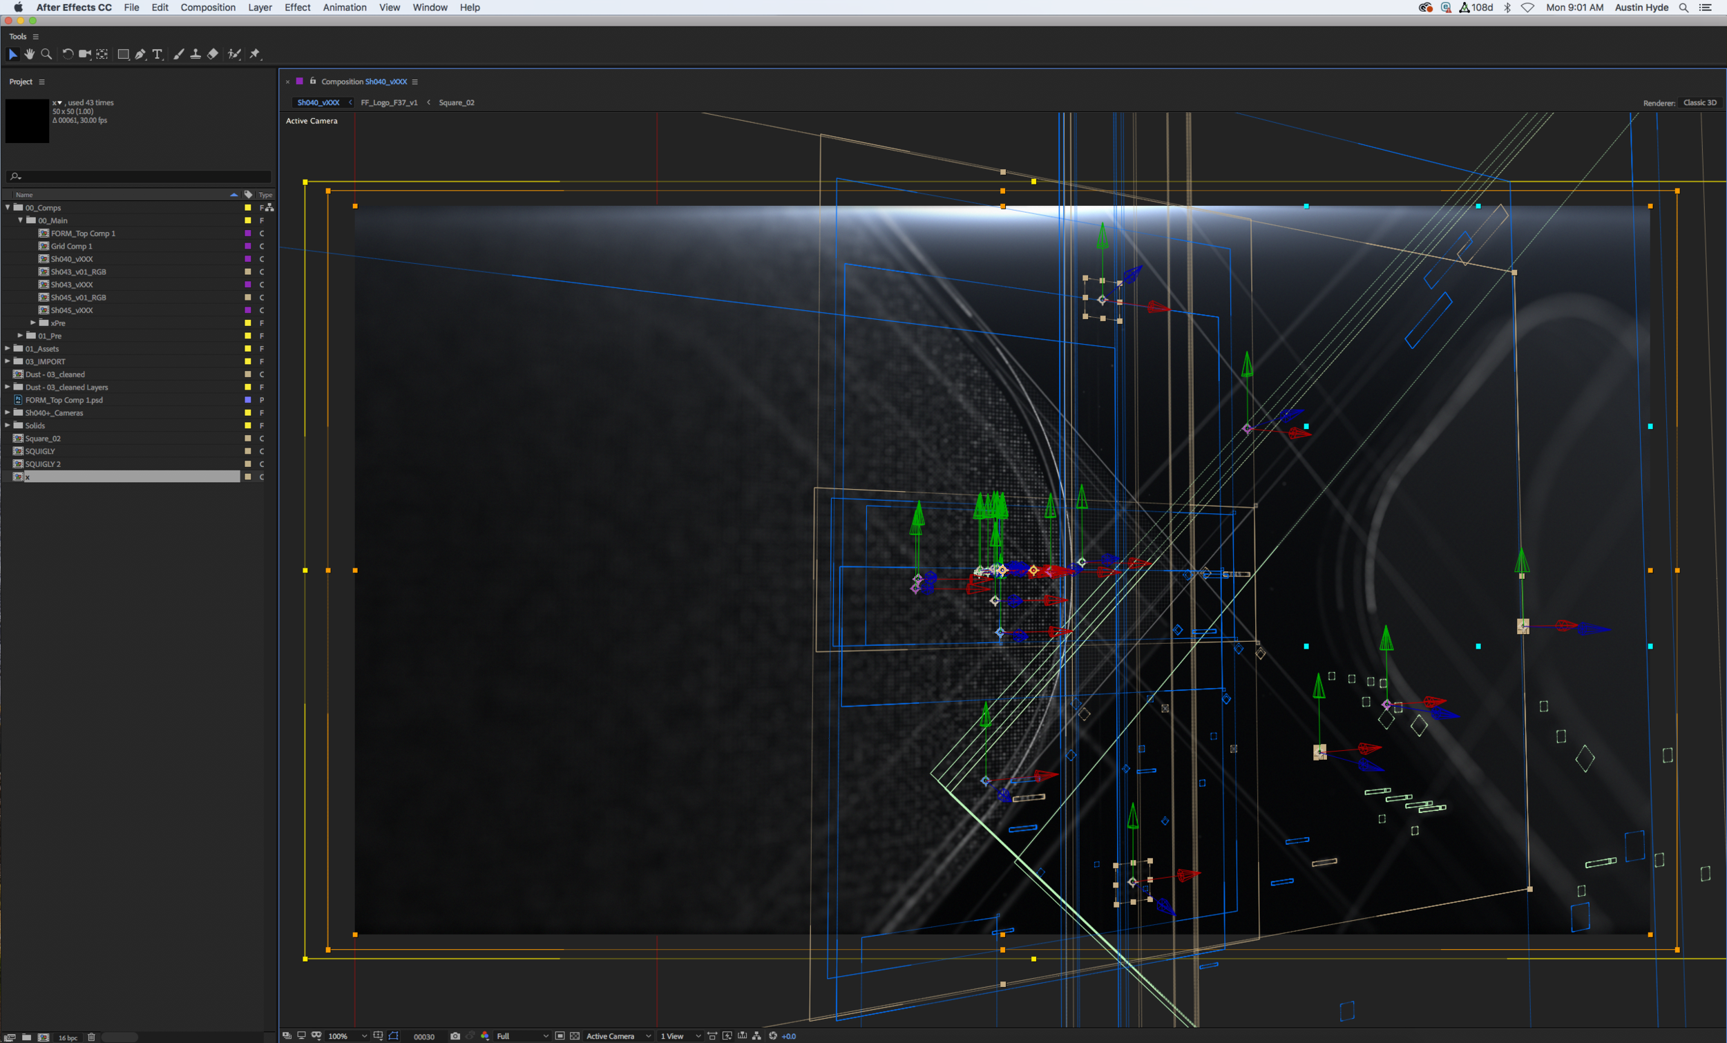Open the Composition Sh040_vXXX viewer panel menu
This screenshot has height=1043, width=1727.
coord(415,82)
